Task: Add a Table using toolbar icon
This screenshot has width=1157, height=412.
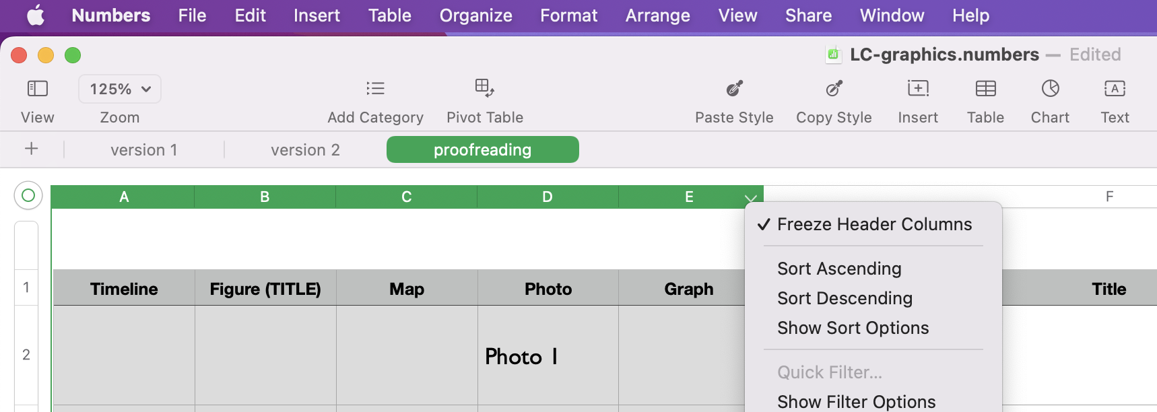Action: pos(985,89)
